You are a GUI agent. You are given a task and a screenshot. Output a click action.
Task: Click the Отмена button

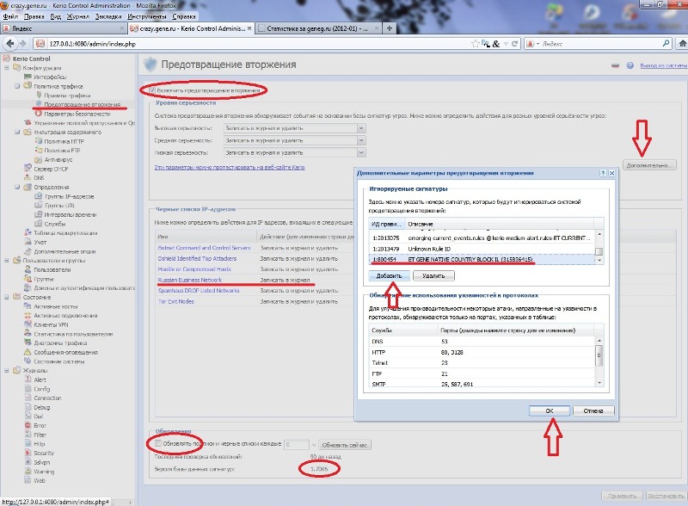pos(593,410)
